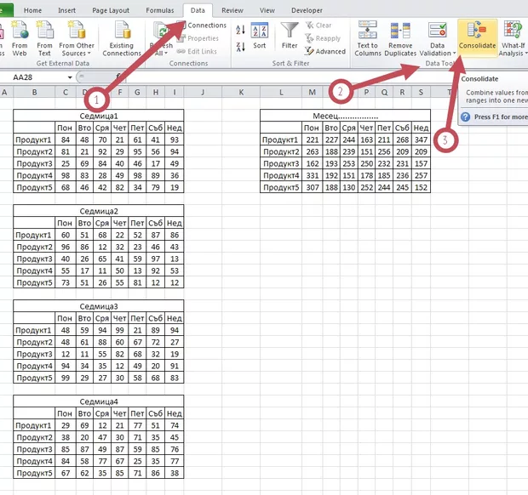Viewport: 528px width, 495px height.
Task: Select column K header
Action: tap(241, 92)
